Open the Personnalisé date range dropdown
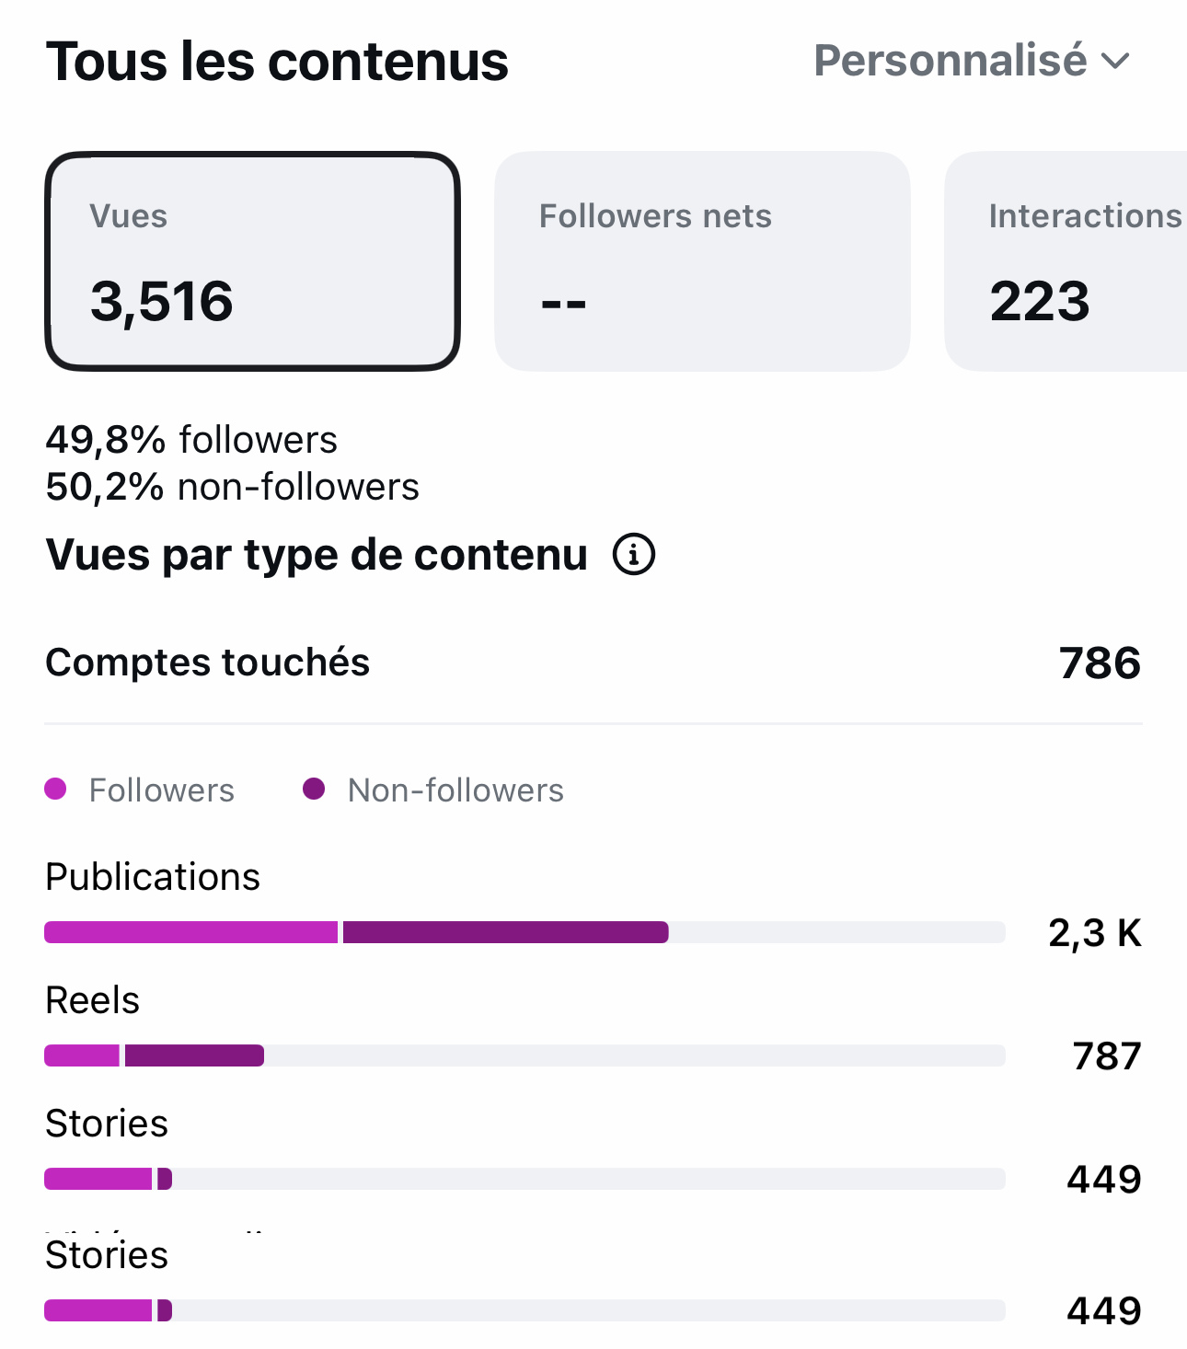Viewport: 1187px width, 1349px height. (x=972, y=61)
